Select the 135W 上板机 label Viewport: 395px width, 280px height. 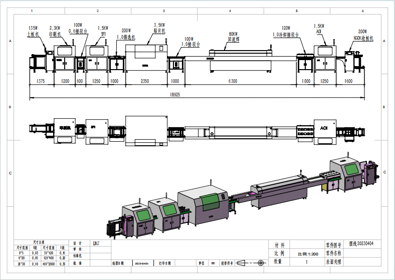(x=33, y=31)
